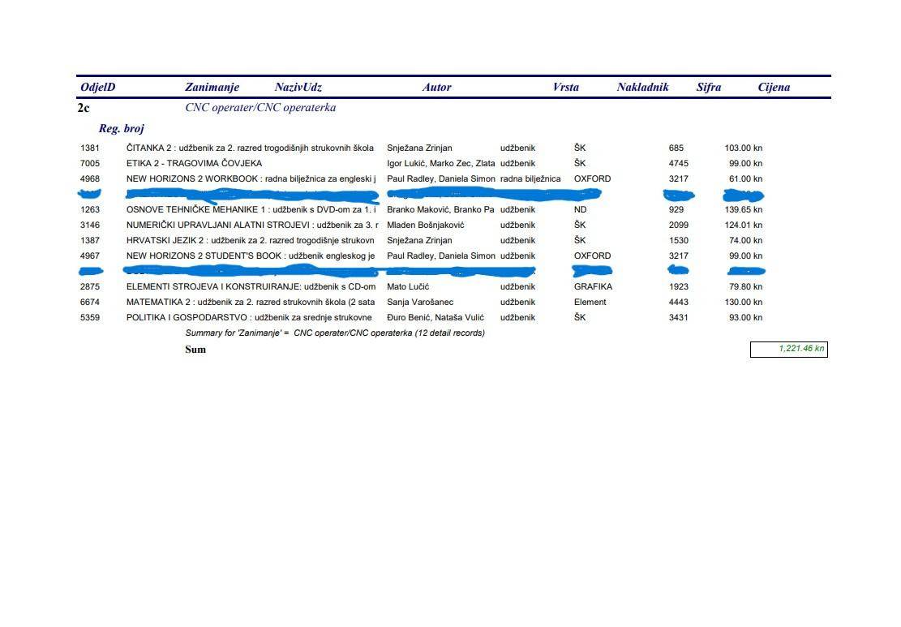The width and height of the screenshot is (901, 627).
Task: Select registration number 5359
Action: 90,318
